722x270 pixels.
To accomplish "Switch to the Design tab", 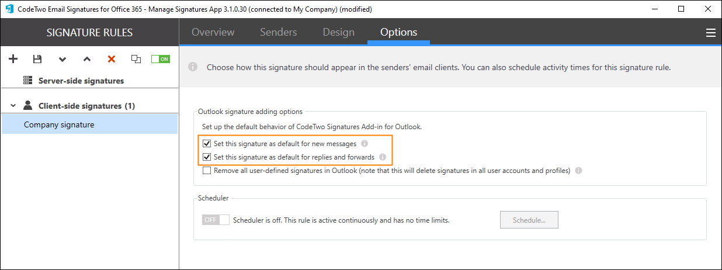I will [x=339, y=32].
